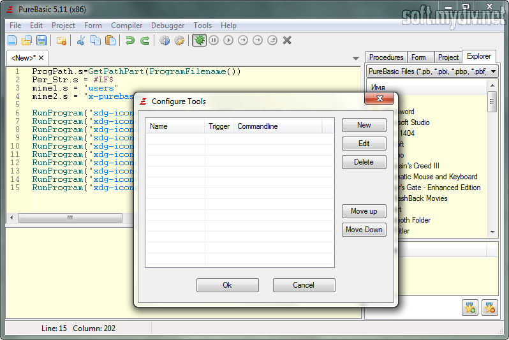Click Explorer list scroll up arrow
The image size is (509, 340).
[x=492, y=85]
